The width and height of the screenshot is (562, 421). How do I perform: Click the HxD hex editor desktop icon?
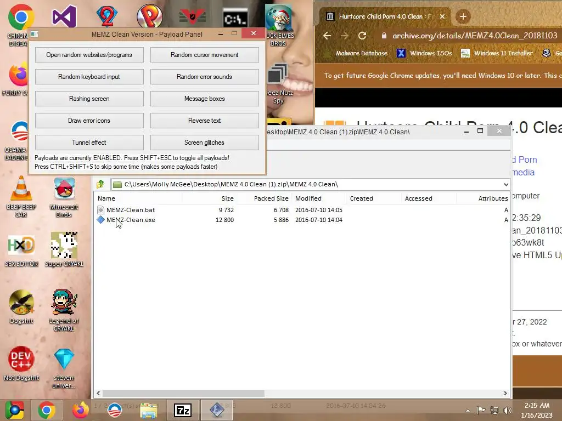(x=21, y=251)
